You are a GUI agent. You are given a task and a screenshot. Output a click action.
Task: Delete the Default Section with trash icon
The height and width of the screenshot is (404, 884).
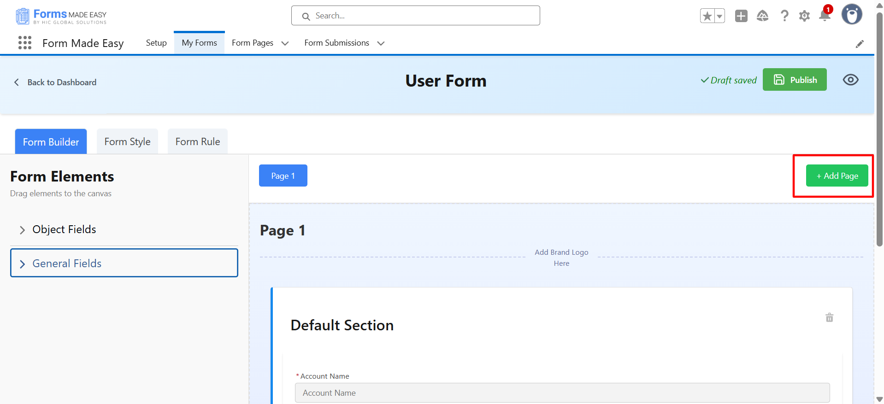point(829,317)
